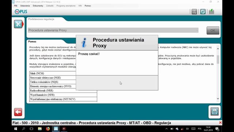
Task: Click the Węzeł hamulców (NFR) row
Action: (63, 95)
